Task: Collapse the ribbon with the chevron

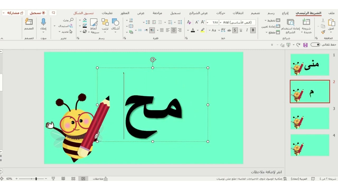Action: click(x=2, y=38)
